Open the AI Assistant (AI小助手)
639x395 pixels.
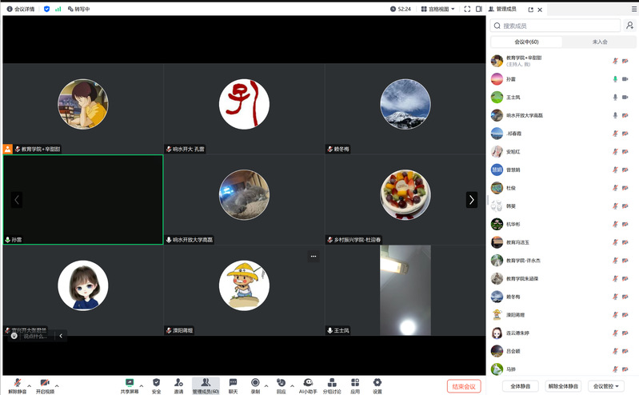[x=308, y=385]
